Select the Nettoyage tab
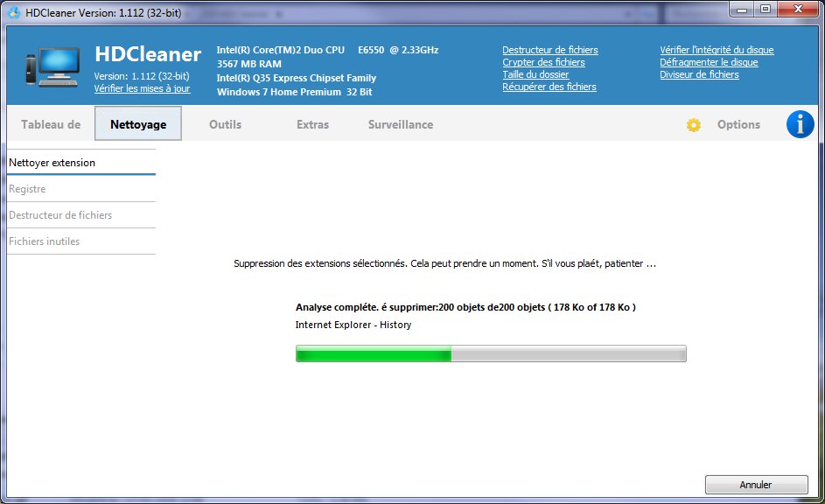This screenshot has width=825, height=504. click(138, 123)
